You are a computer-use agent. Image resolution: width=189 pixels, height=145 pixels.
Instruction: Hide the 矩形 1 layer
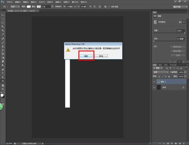[154, 82]
